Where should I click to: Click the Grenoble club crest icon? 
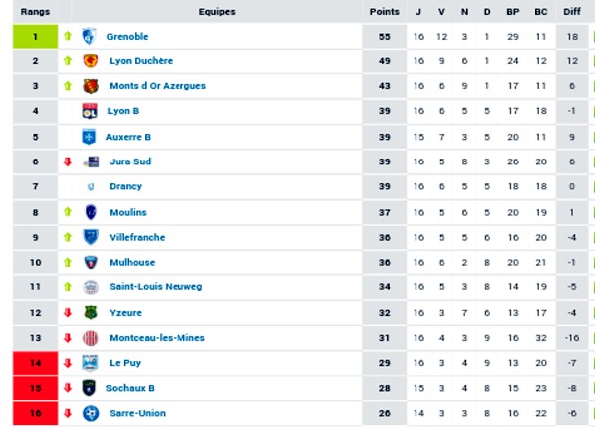pyautogui.click(x=90, y=36)
